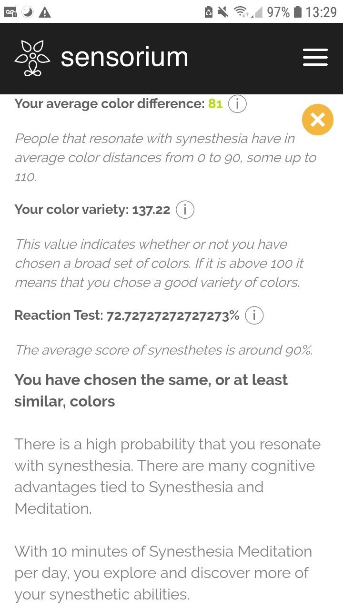Tap the sensorium wordmark in header
This screenshot has height=610, width=343.
(124, 58)
